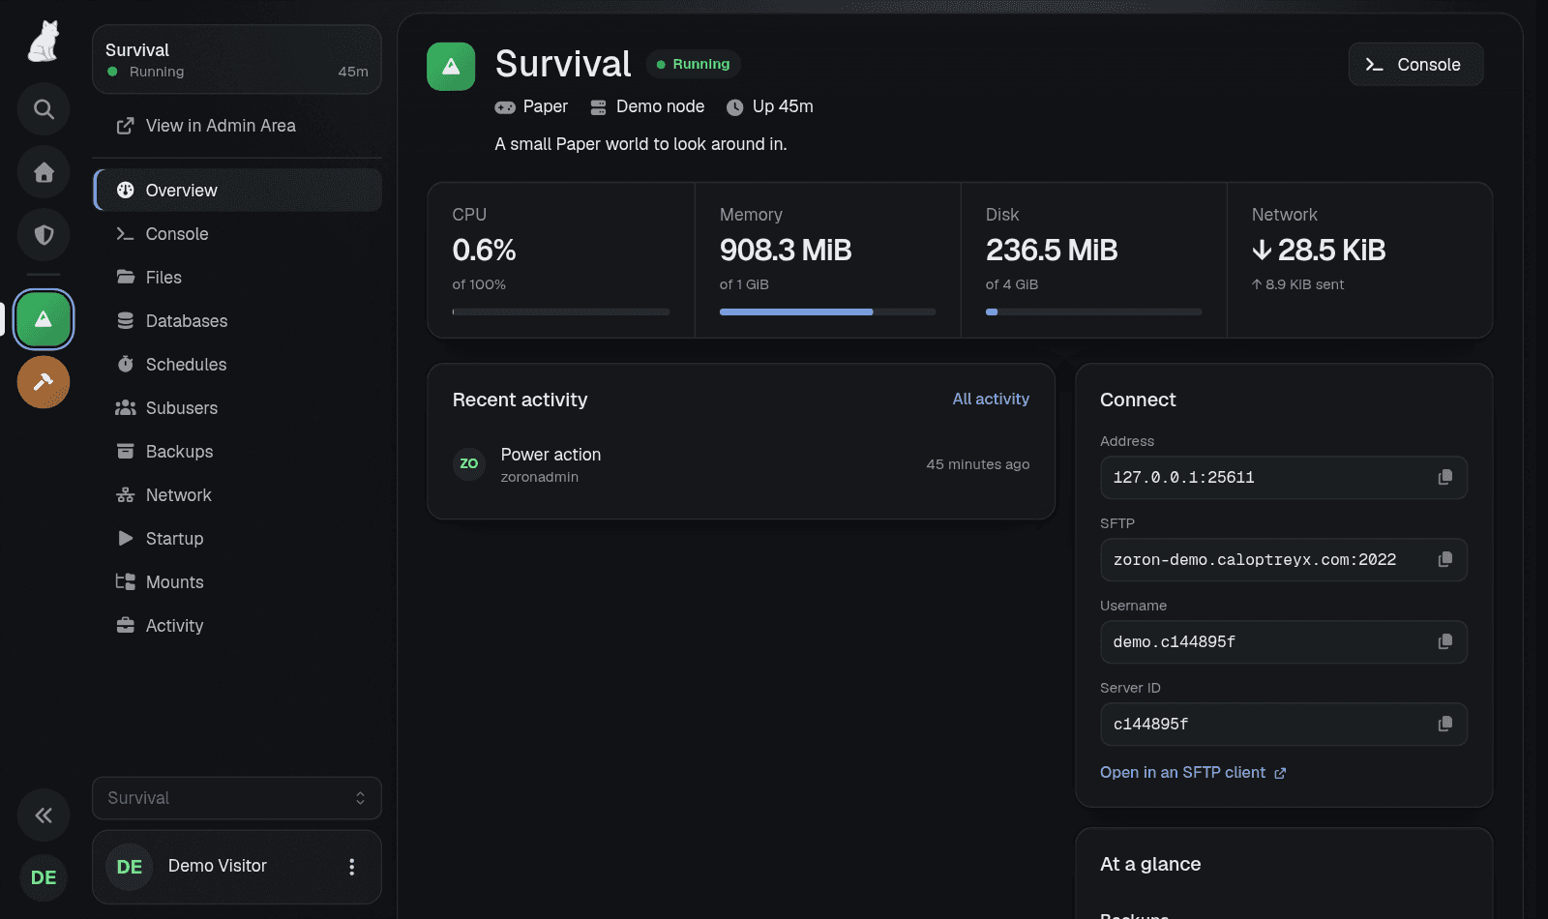1548x919 pixels.
Task: Click the CPU usage value 0.6%
Action: [484, 251]
